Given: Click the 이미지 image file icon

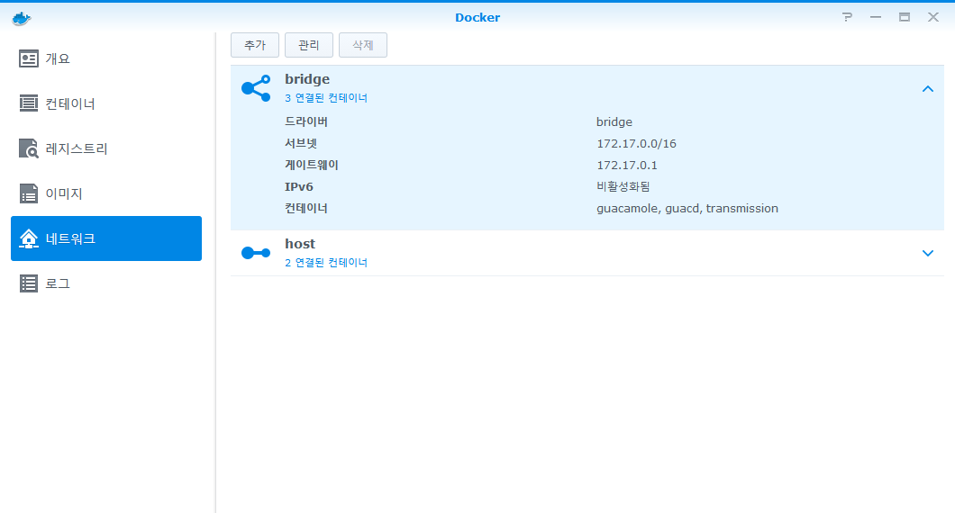Looking at the screenshot, I should [29, 193].
